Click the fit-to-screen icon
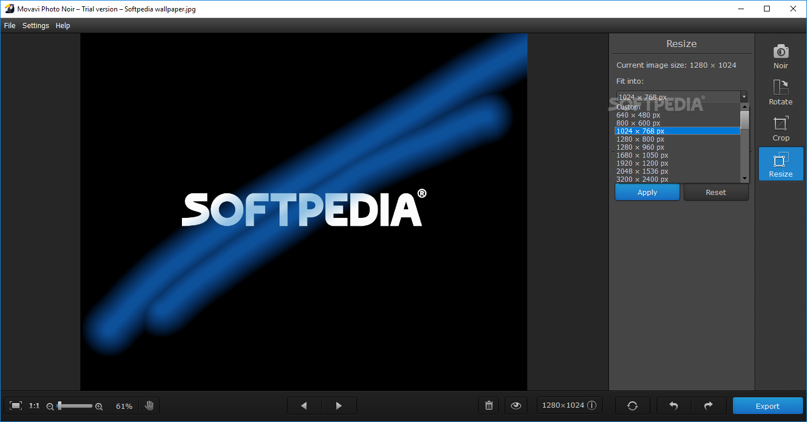The width and height of the screenshot is (807, 422). point(16,406)
